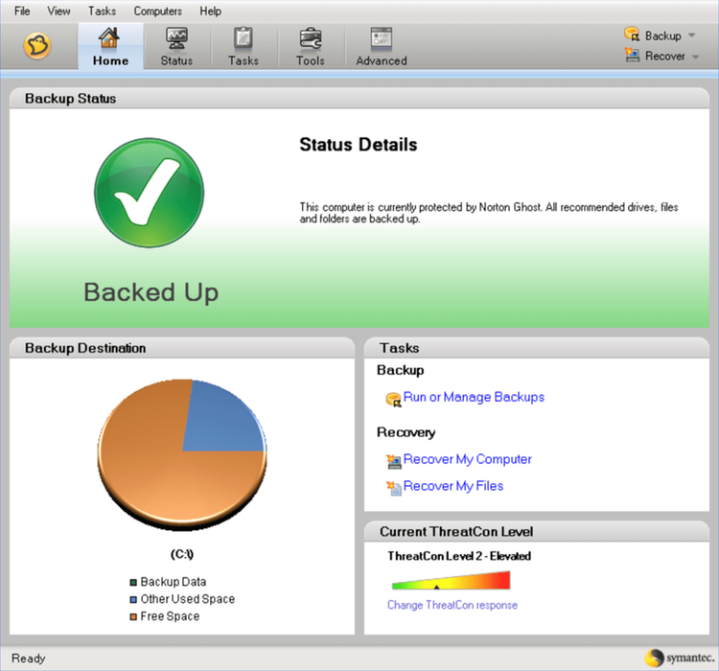
Task: Click the Change ThreatCon response link
Action: pyautogui.click(x=452, y=605)
